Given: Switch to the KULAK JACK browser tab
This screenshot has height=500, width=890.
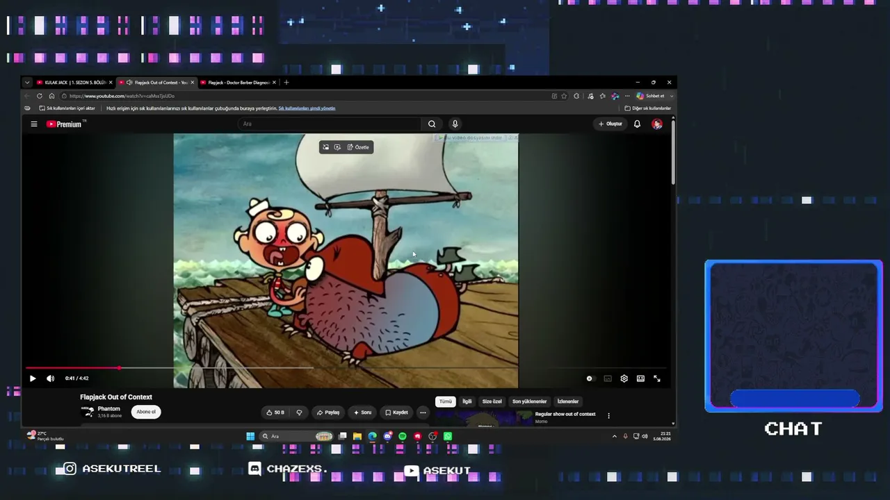Looking at the screenshot, I should pyautogui.click(x=75, y=83).
